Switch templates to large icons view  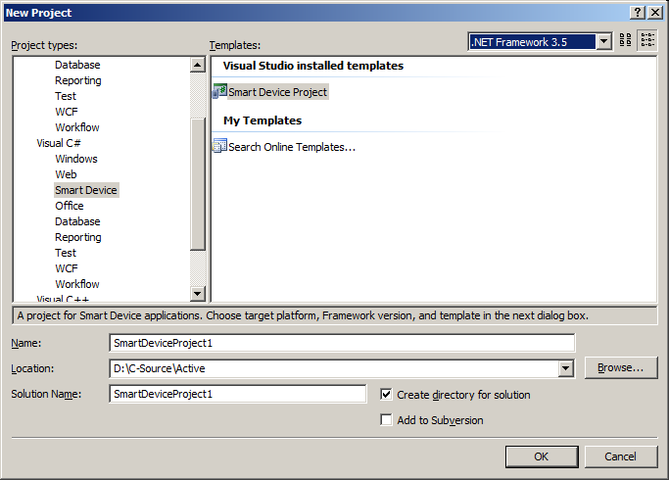pos(626,40)
